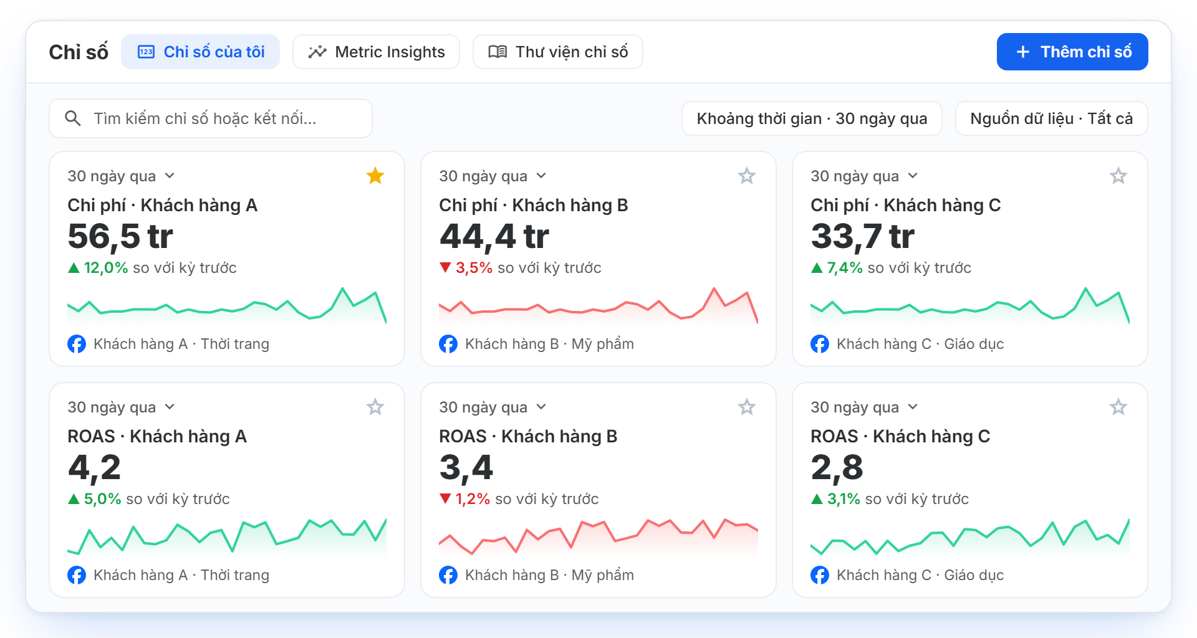Expand period chevron on ROAS Khách hàng A

tap(170, 407)
